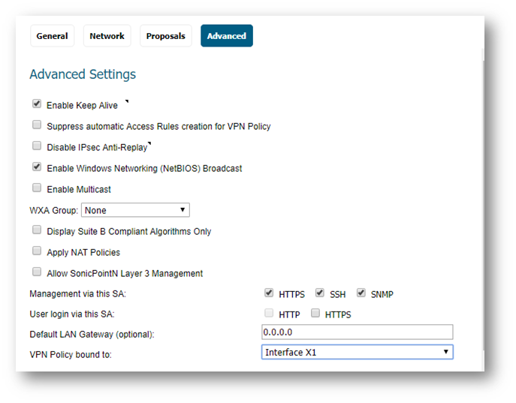Expand the VPN Policy bound to dropdown
This screenshot has width=516, height=403.
tap(358, 352)
